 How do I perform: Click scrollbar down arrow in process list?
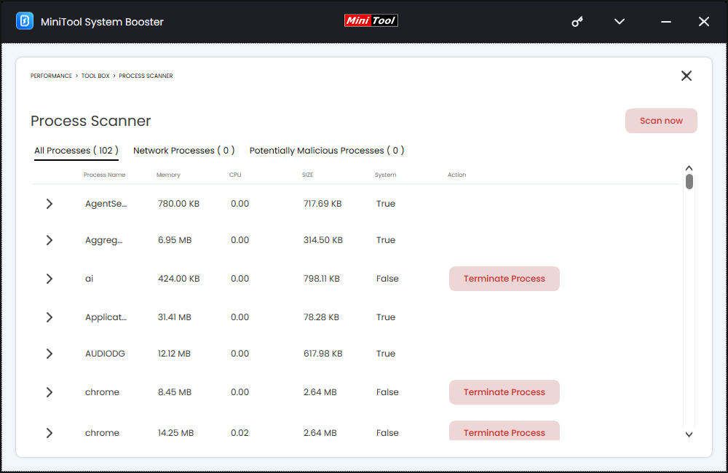pos(689,434)
